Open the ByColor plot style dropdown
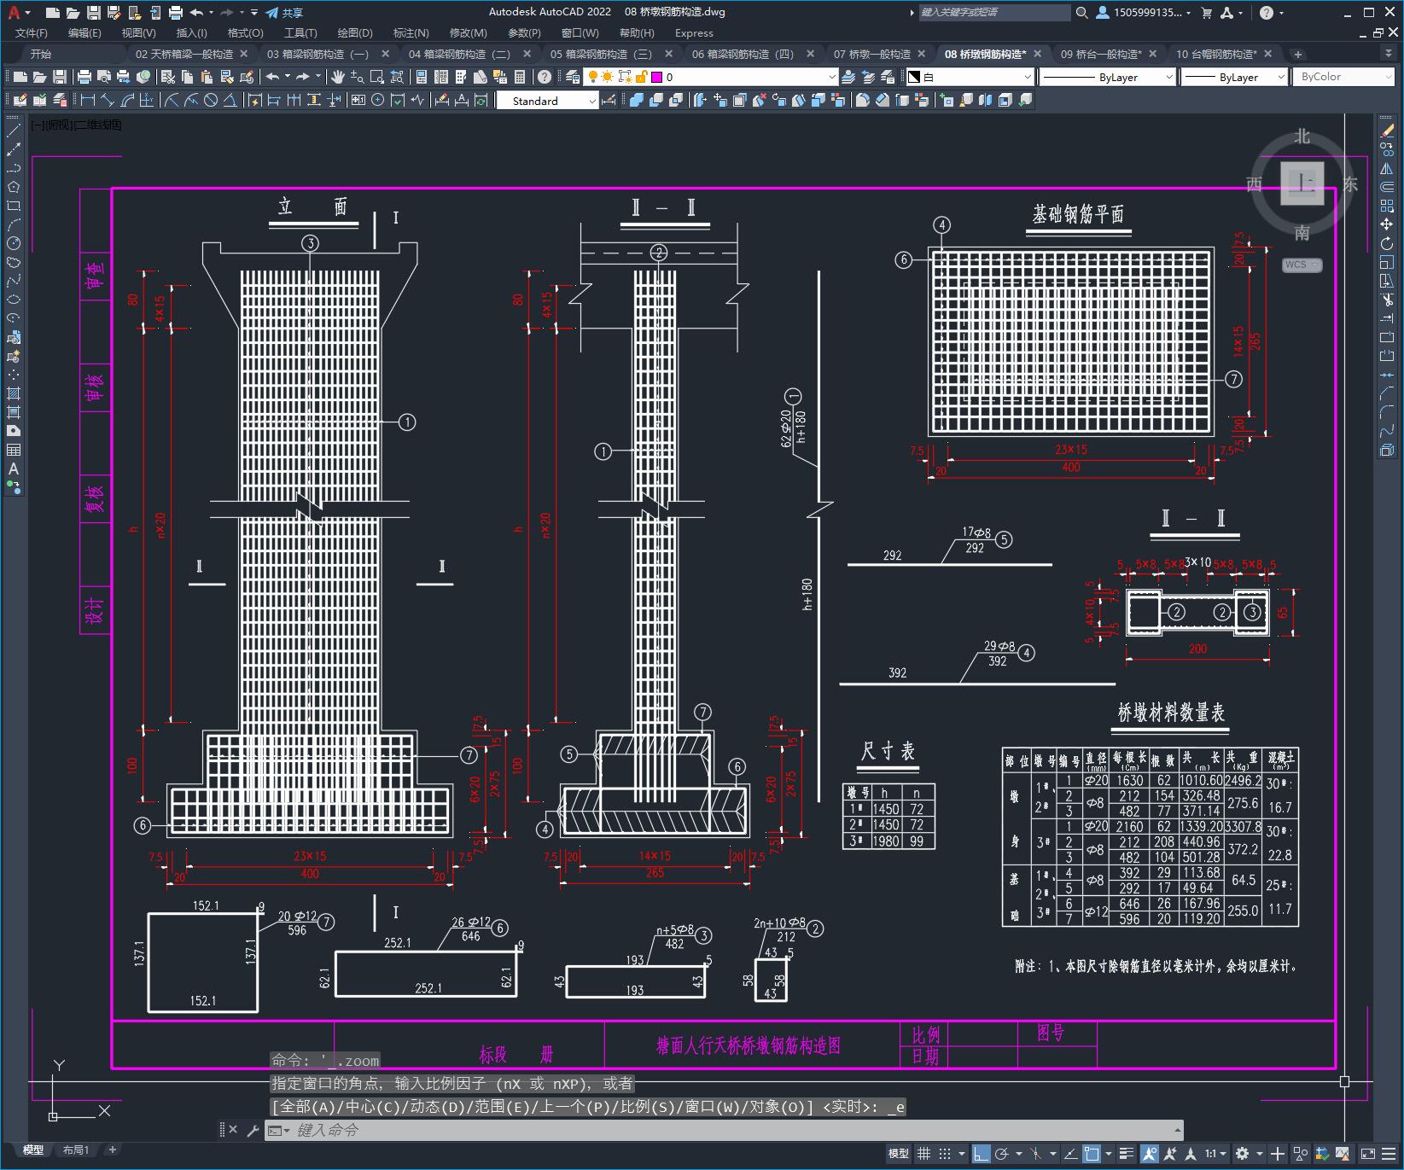The width and height of the screenshot is (1404, 1170). click(1343, 77)
